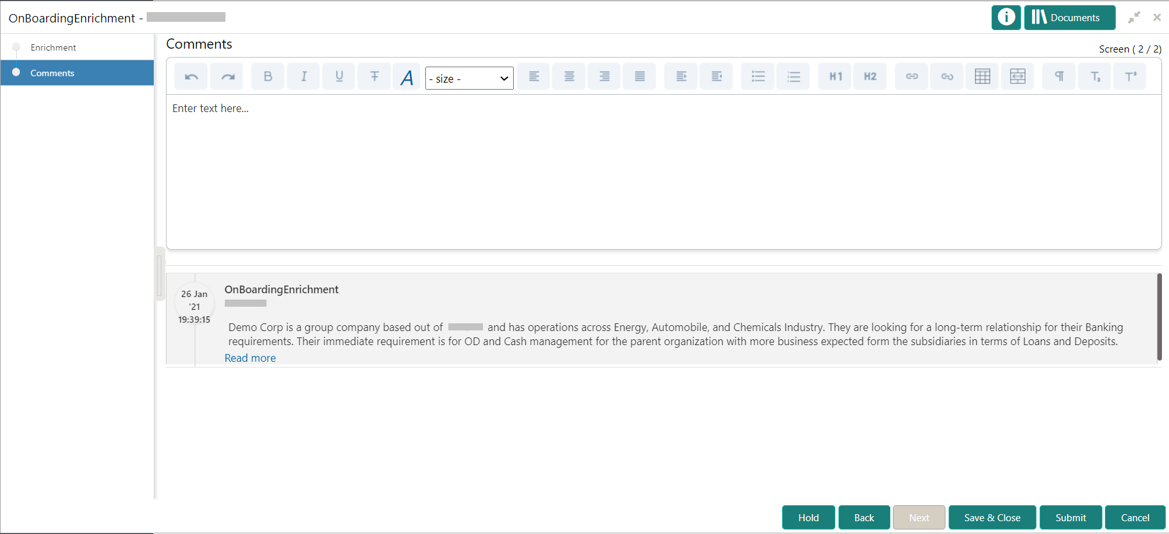1169x534 pixels.
Task: Insert table row/column split icon
Action: 1017,77
